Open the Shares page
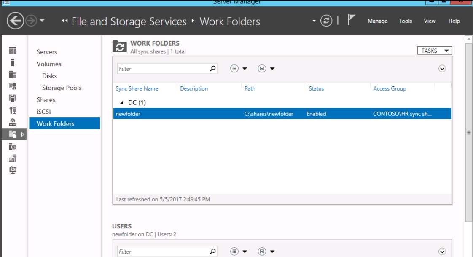 click(x=46, y=100)
